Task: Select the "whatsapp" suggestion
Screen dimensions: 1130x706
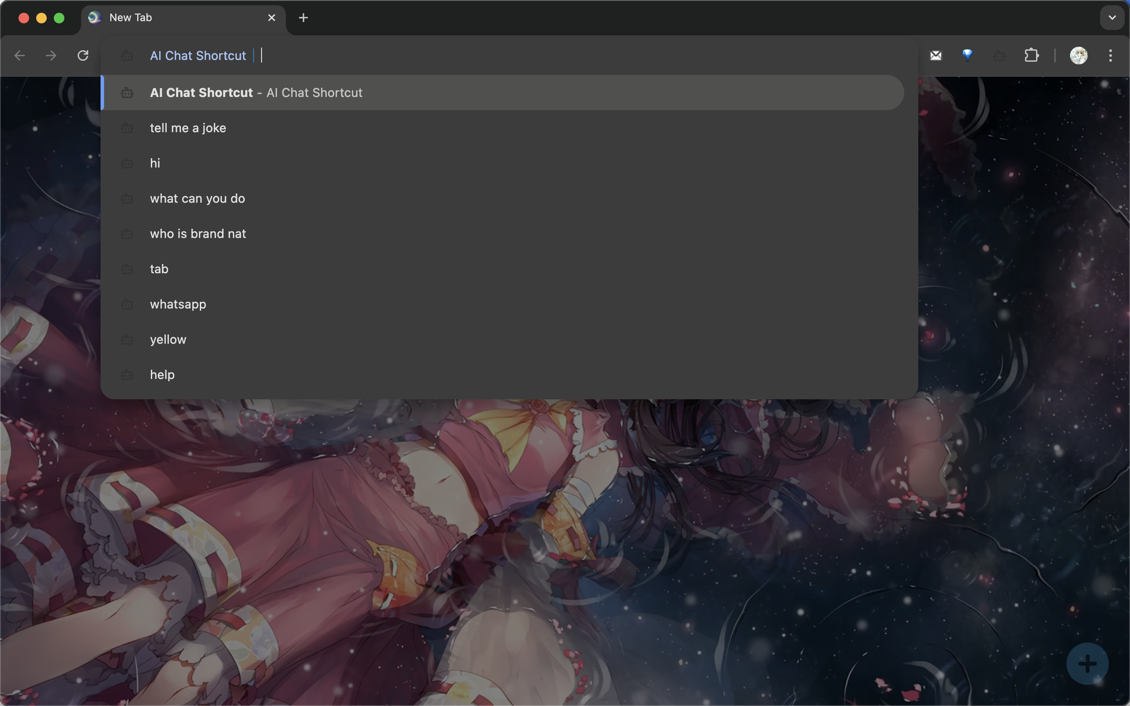Action: 178,305
